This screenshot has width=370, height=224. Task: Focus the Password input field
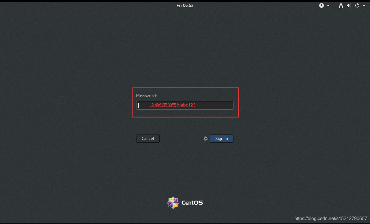pos(185,105)
